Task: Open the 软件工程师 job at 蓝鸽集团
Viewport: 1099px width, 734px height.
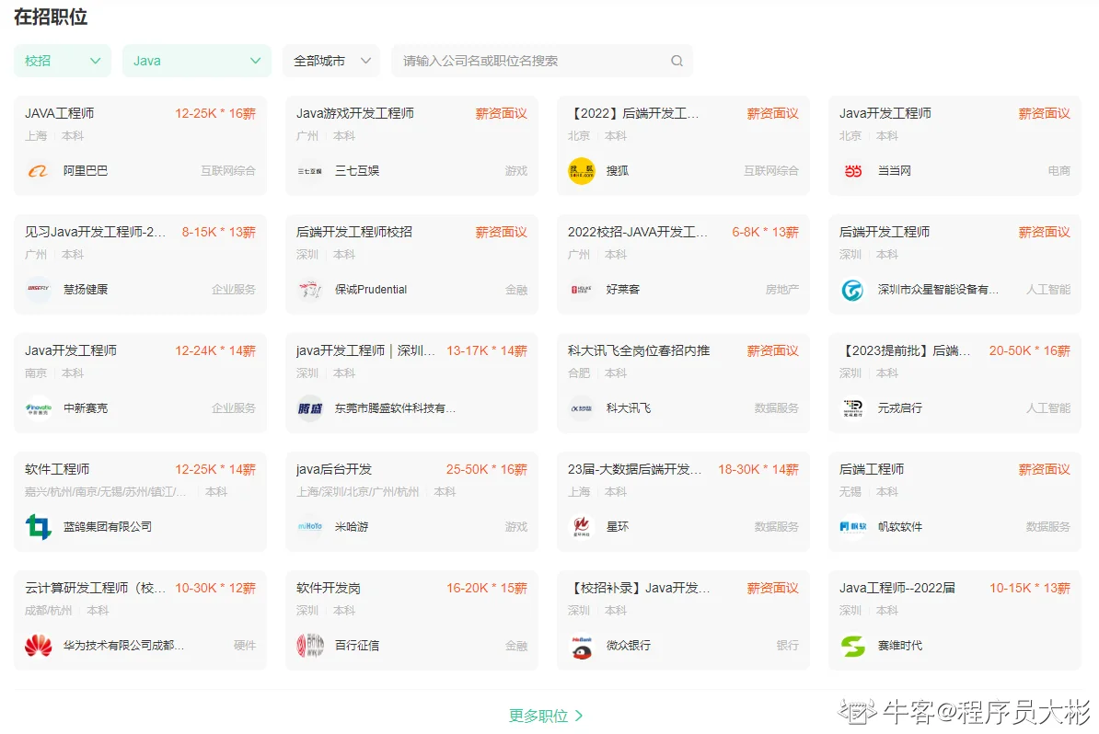Action: coord(57,469)
